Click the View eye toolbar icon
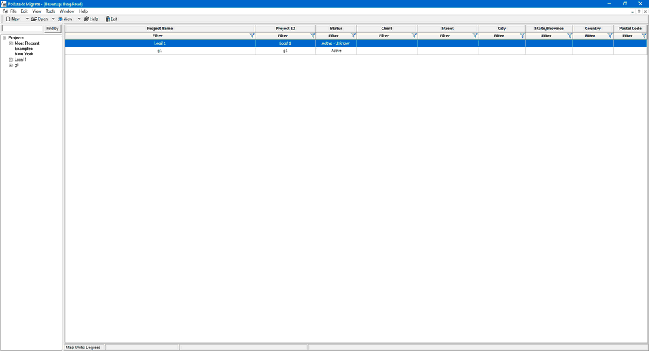Image resolution: width=649 pixels, height=351 pixels. pyautogui.click(x=60, y=19)
